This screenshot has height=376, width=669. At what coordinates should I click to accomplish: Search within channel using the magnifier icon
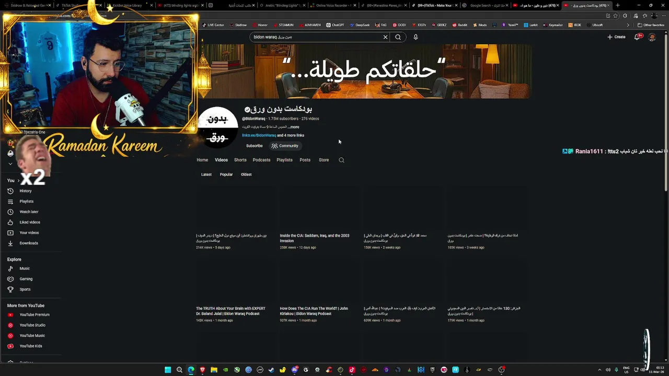(341, 160)
